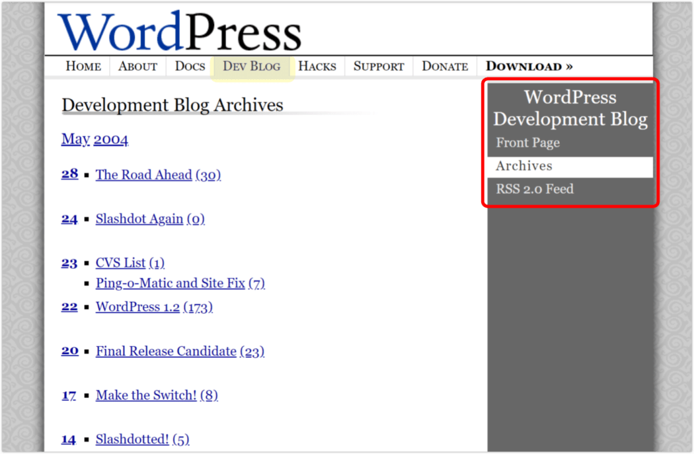This screenshot has height=454, width=694.
Task: Open the Front Page sidebar link
Action: coord(527,143)
